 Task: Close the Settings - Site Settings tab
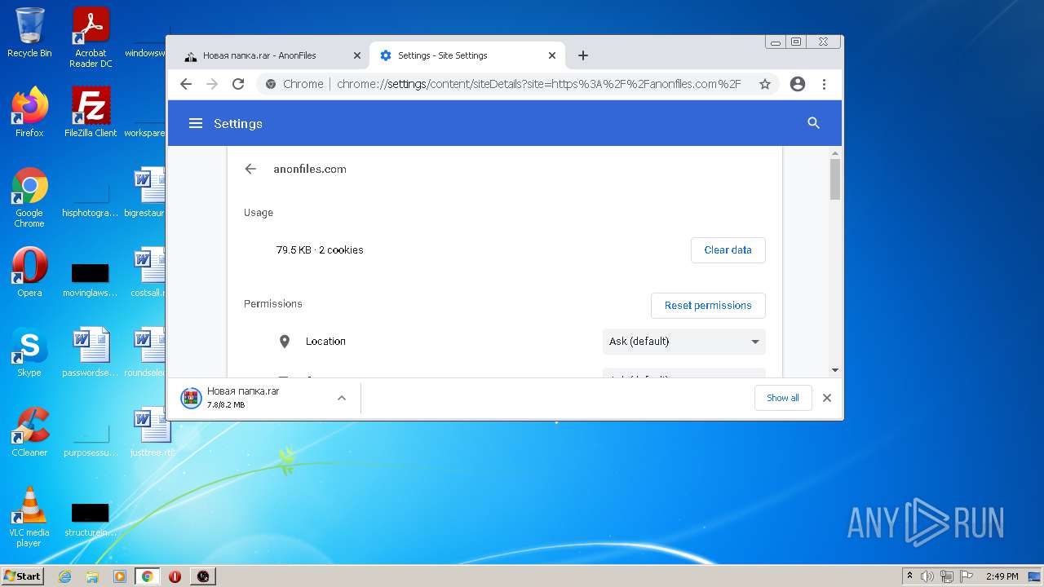552,55
